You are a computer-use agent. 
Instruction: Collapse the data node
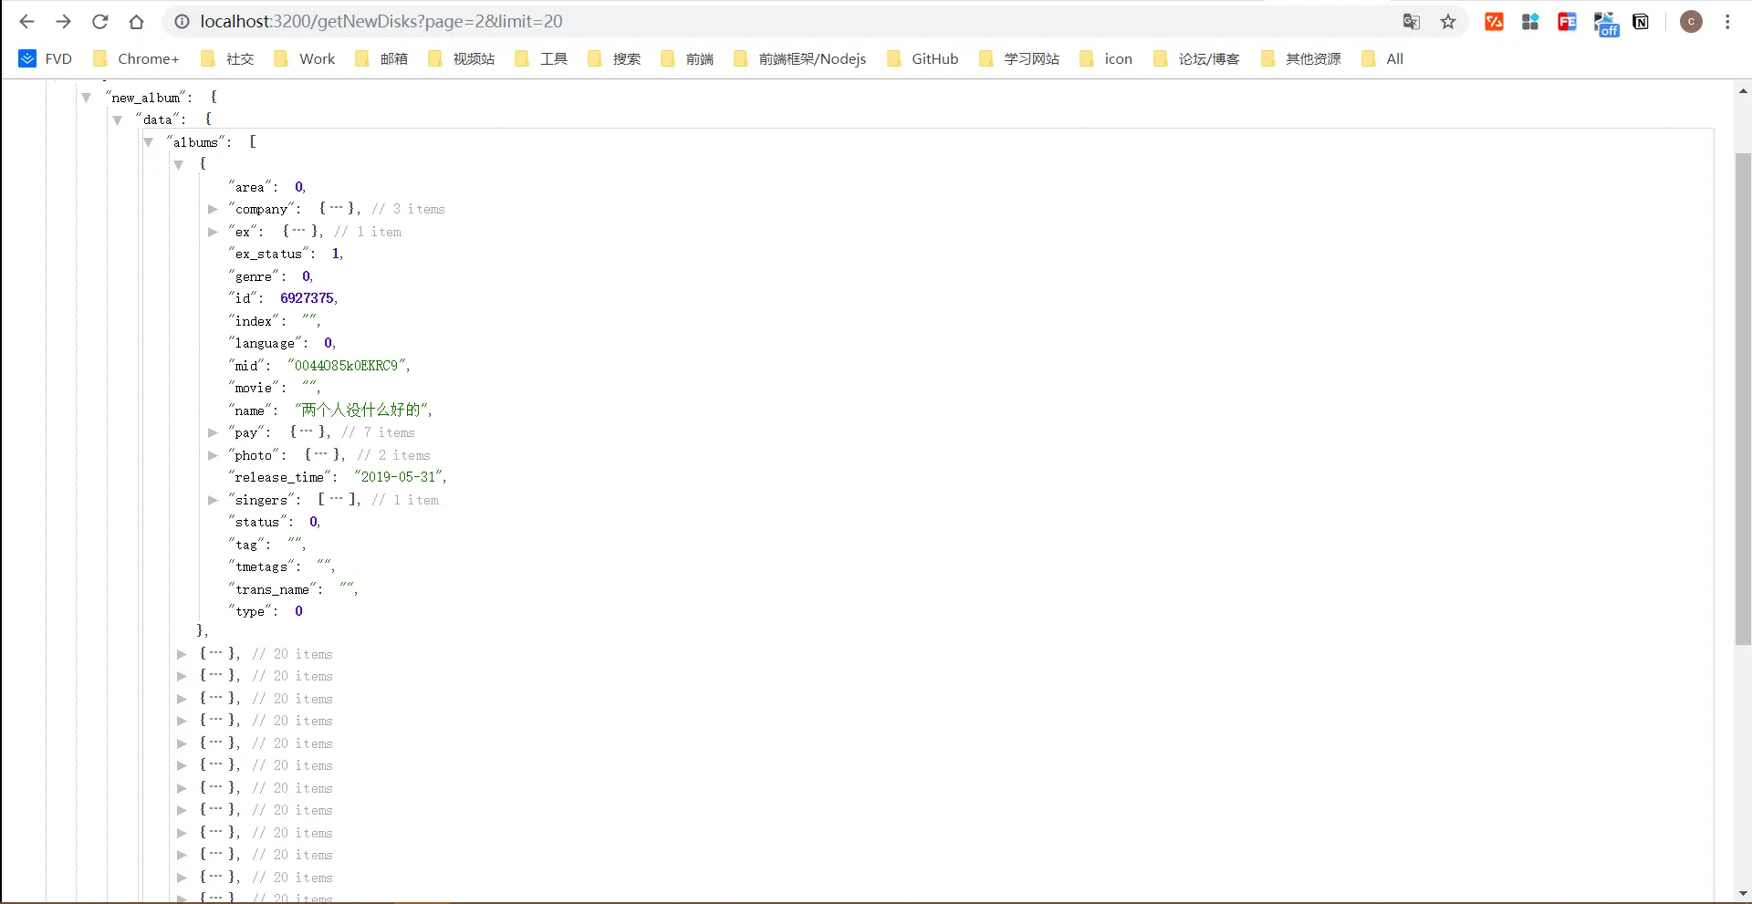click(x=117, y=119)
